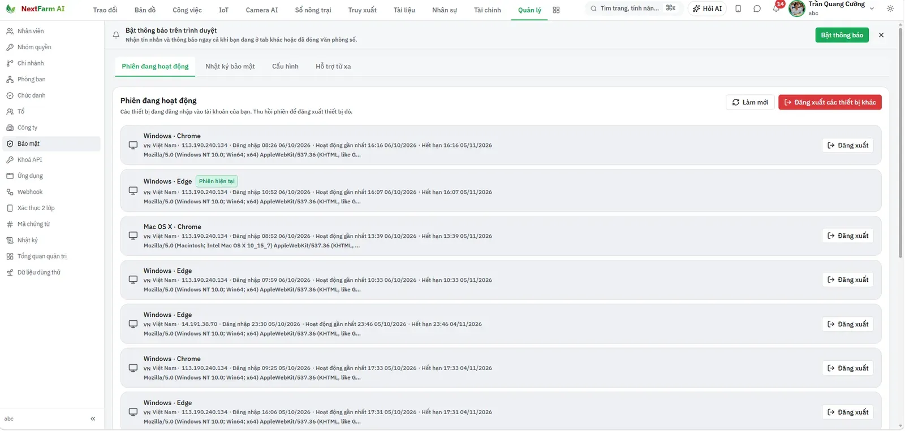This screenshot has height=431, width=905.
Task: Switch to Nhật ký bảo mật tab
Action: [230, 67]
